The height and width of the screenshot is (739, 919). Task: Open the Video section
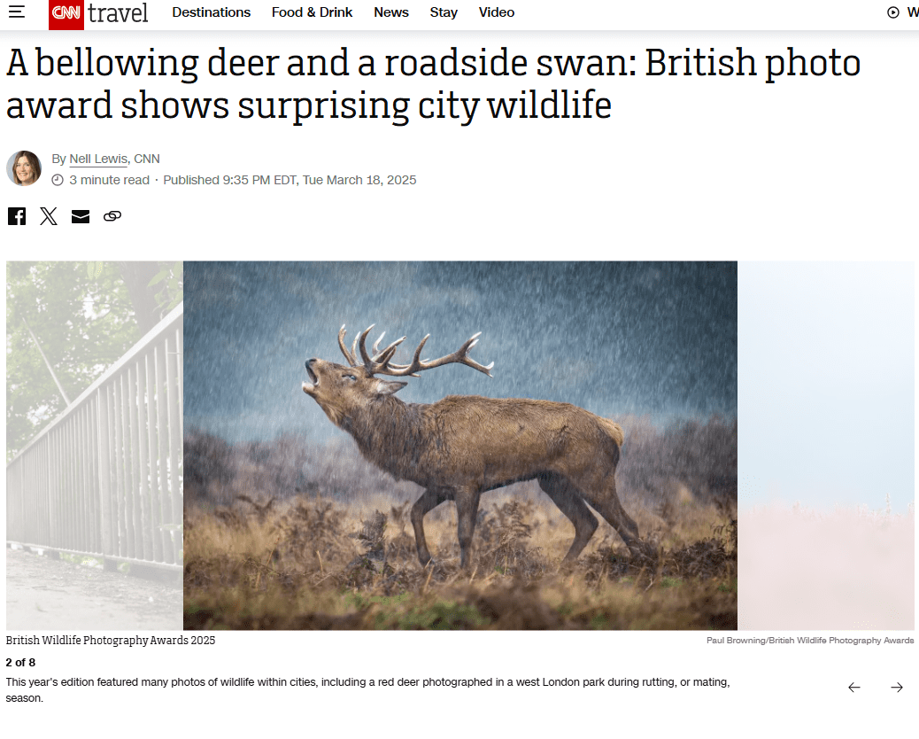[x=497, y=12]
